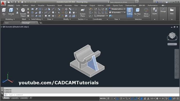
Task: Pick the Move tool in Modify
Action: pos(66,9)
